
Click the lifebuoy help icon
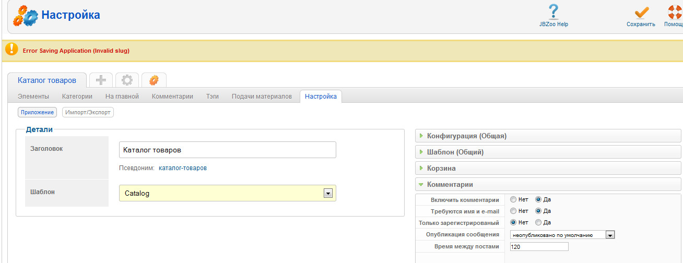coord(676,12)
